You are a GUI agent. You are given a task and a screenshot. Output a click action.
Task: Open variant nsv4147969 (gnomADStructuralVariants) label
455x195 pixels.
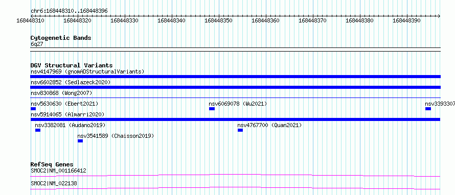[87, 71]
